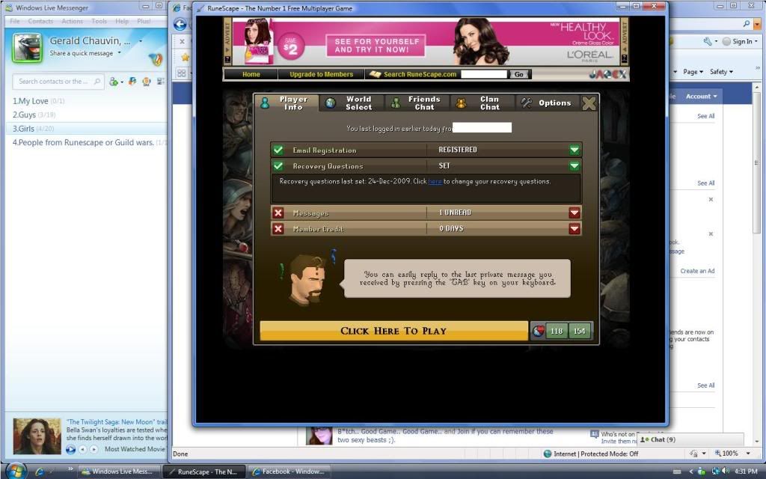Click the Twilight Saga New Moon ad thumbnail
Image resolution: width=766 pixels, height=479 pixels.
37,436
